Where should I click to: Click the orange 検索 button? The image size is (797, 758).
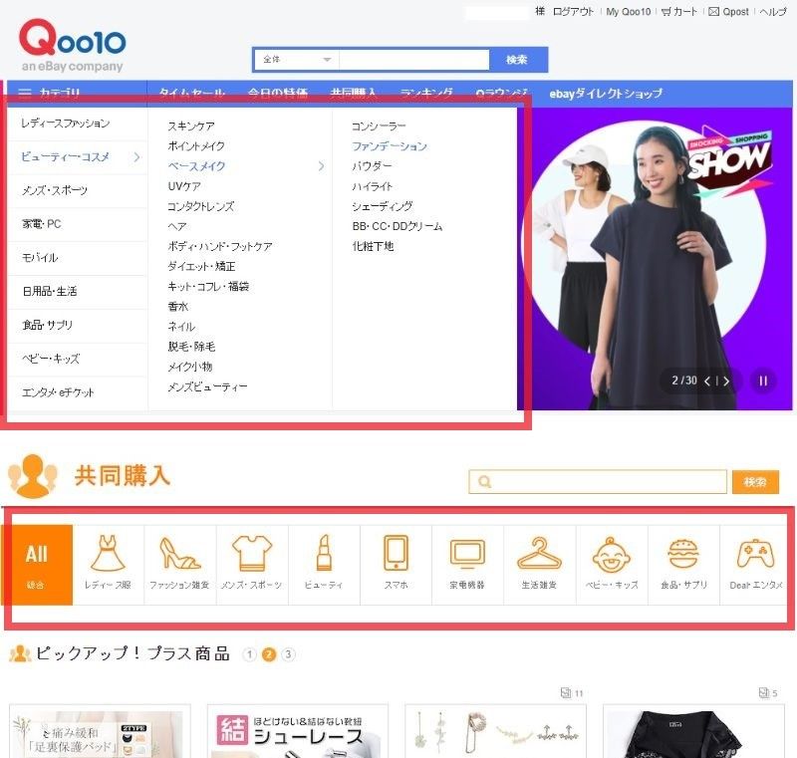755,482
